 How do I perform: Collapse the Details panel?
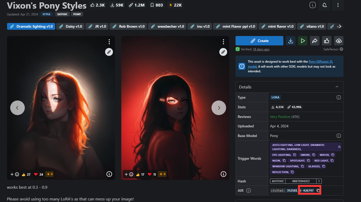337,87
